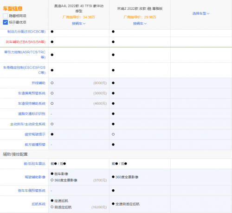Click optional circle icon for 并线辅助 on 奥迪A4L

pyautogui.click(x=52, y=83)
